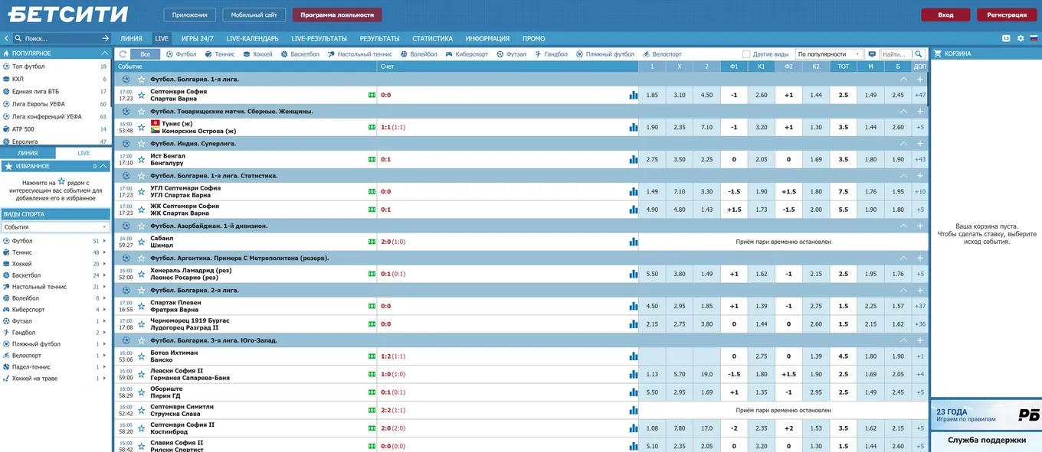
Task: Collapse Азербайджан 1-й дивизион league group
Action: click(903, 226)
